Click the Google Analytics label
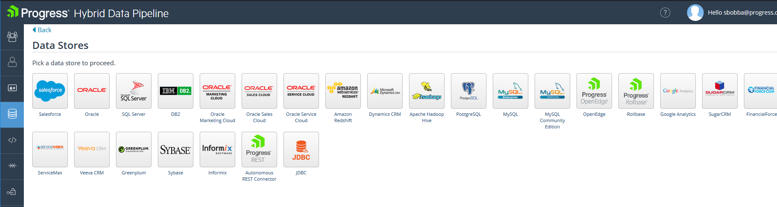Screen dimensions: 777x207 678,114
